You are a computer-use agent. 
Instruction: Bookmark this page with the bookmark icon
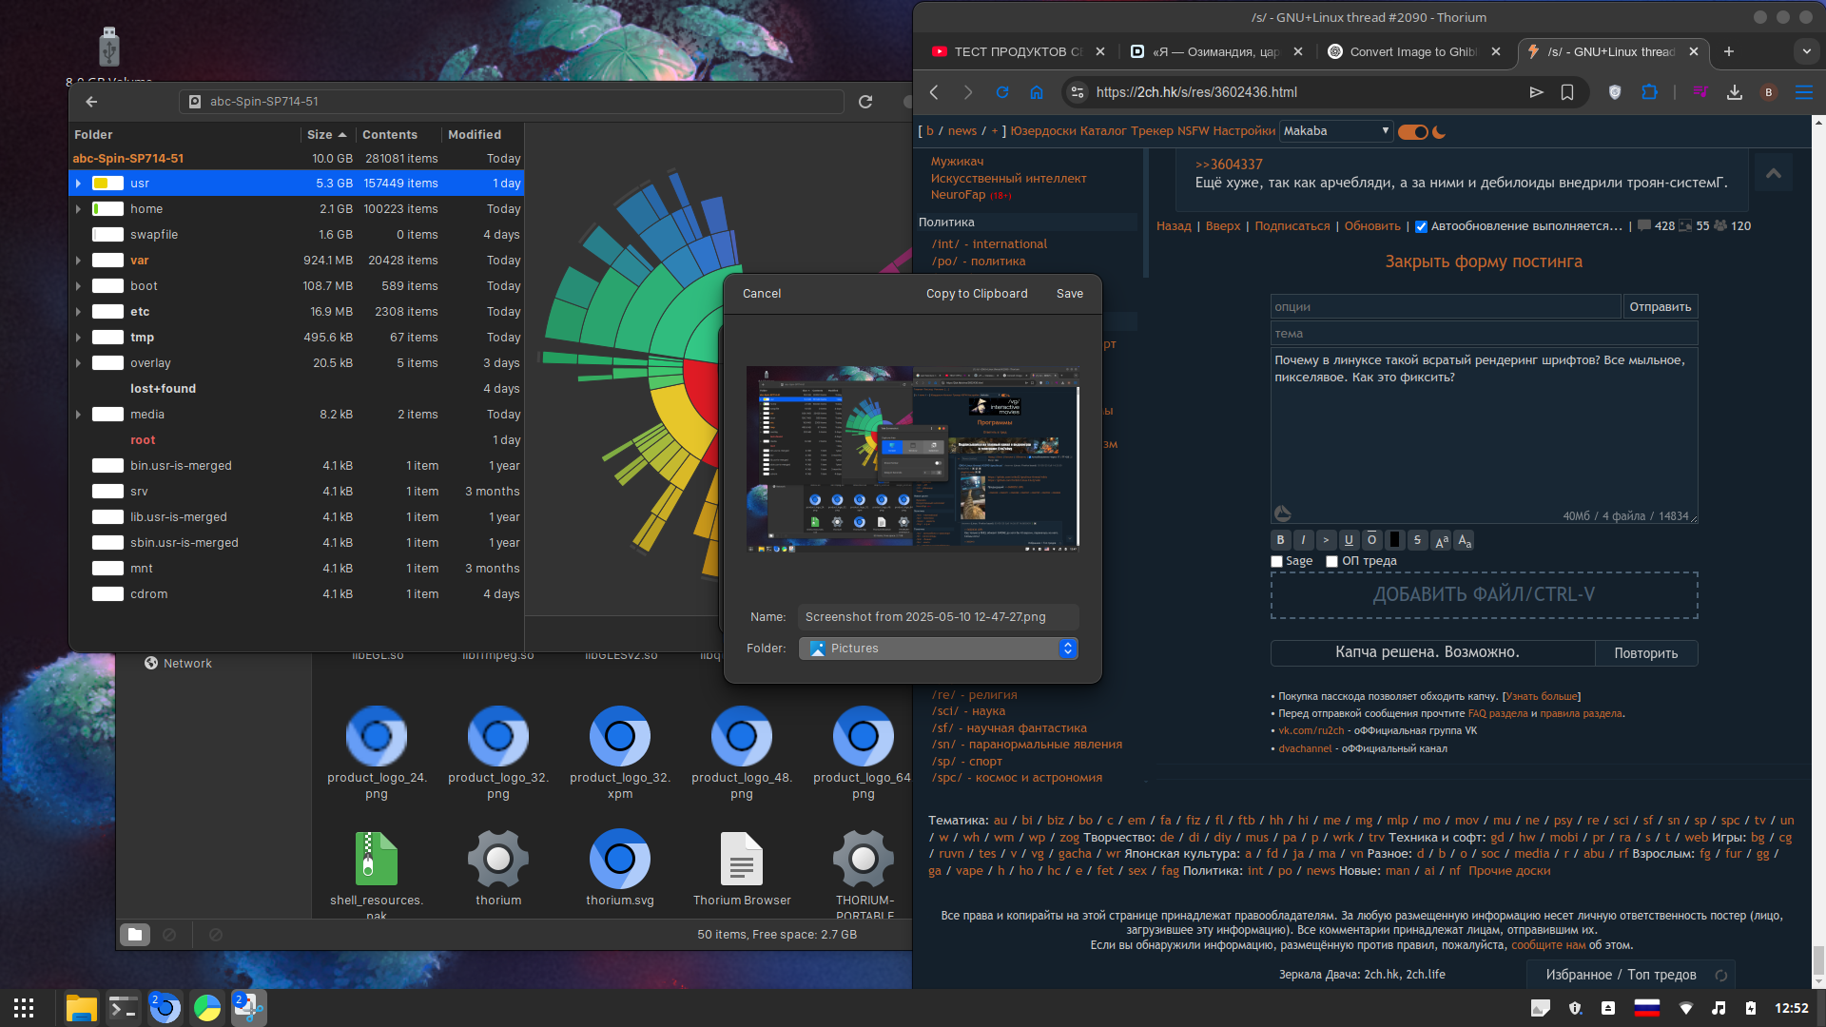point(1567,92)
